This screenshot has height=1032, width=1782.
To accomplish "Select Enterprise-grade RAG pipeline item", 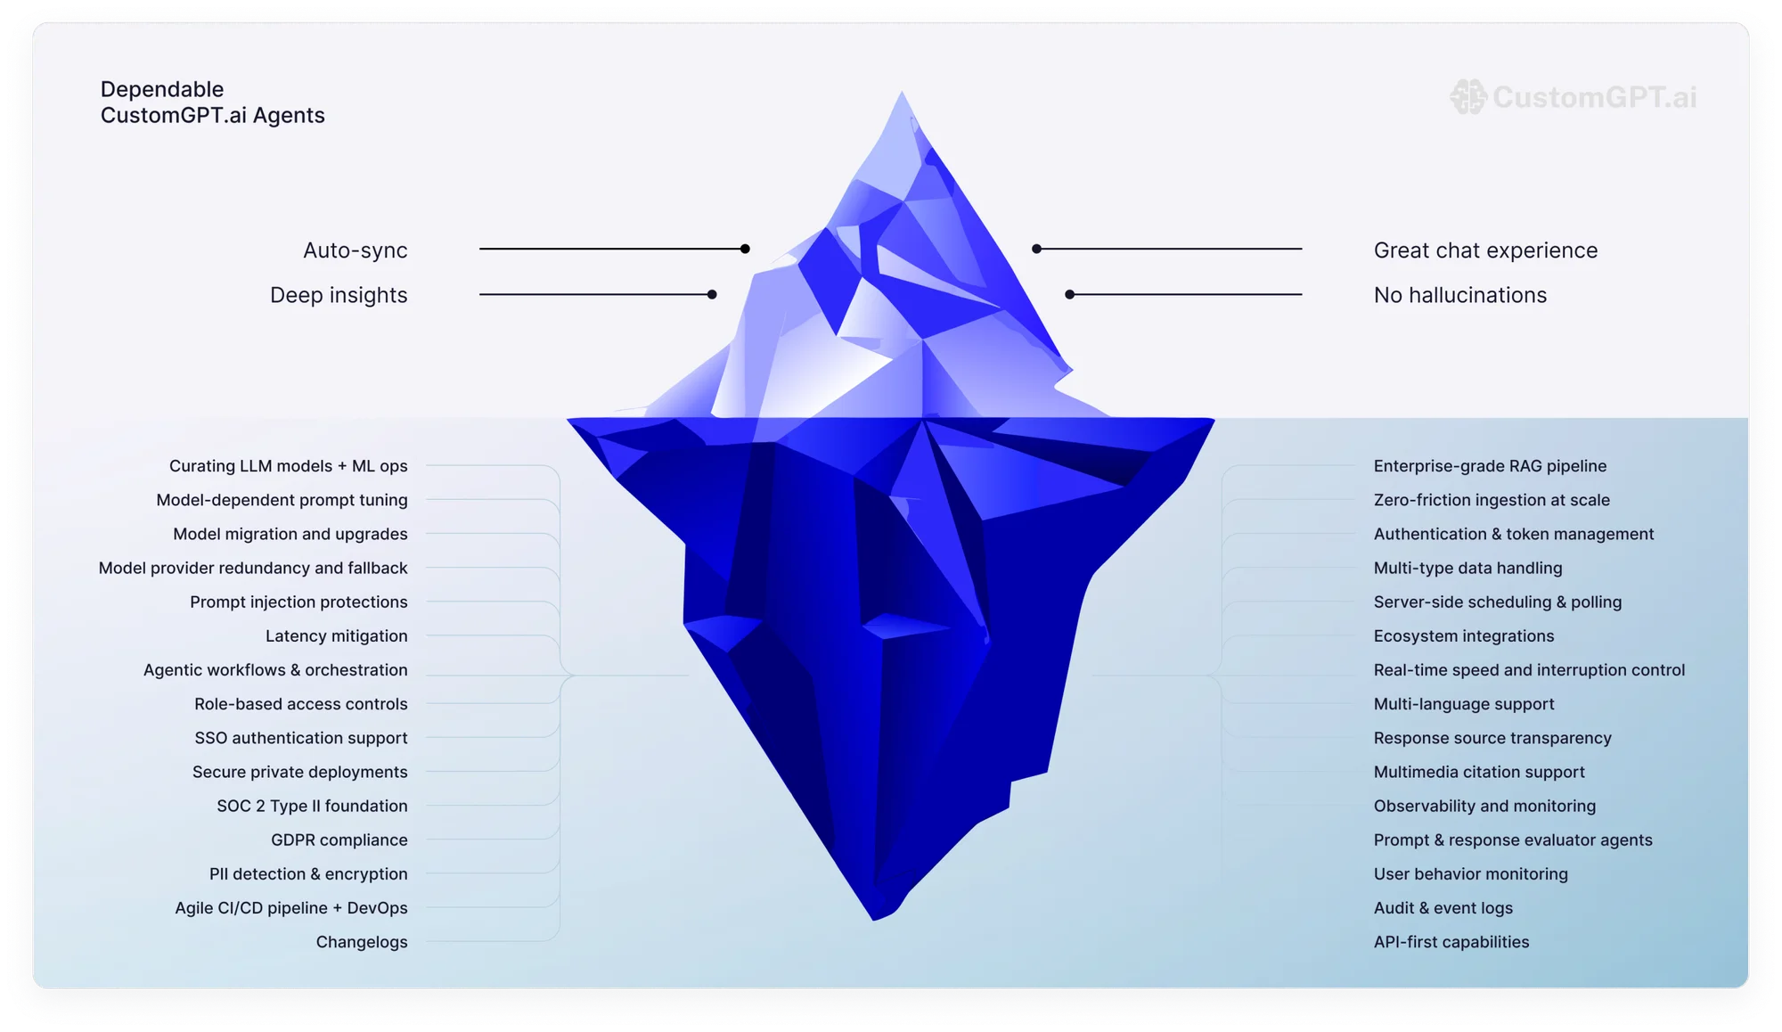I will (x=1490, y=466).
